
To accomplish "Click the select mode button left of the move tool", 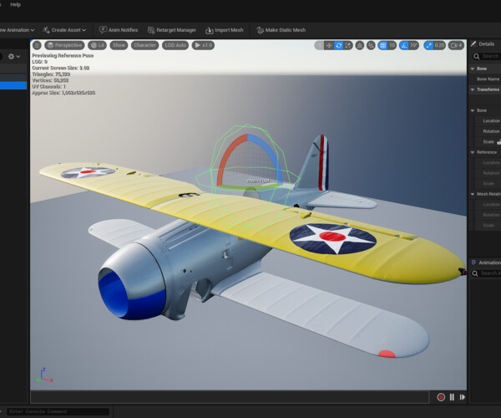I will (319, 45).
